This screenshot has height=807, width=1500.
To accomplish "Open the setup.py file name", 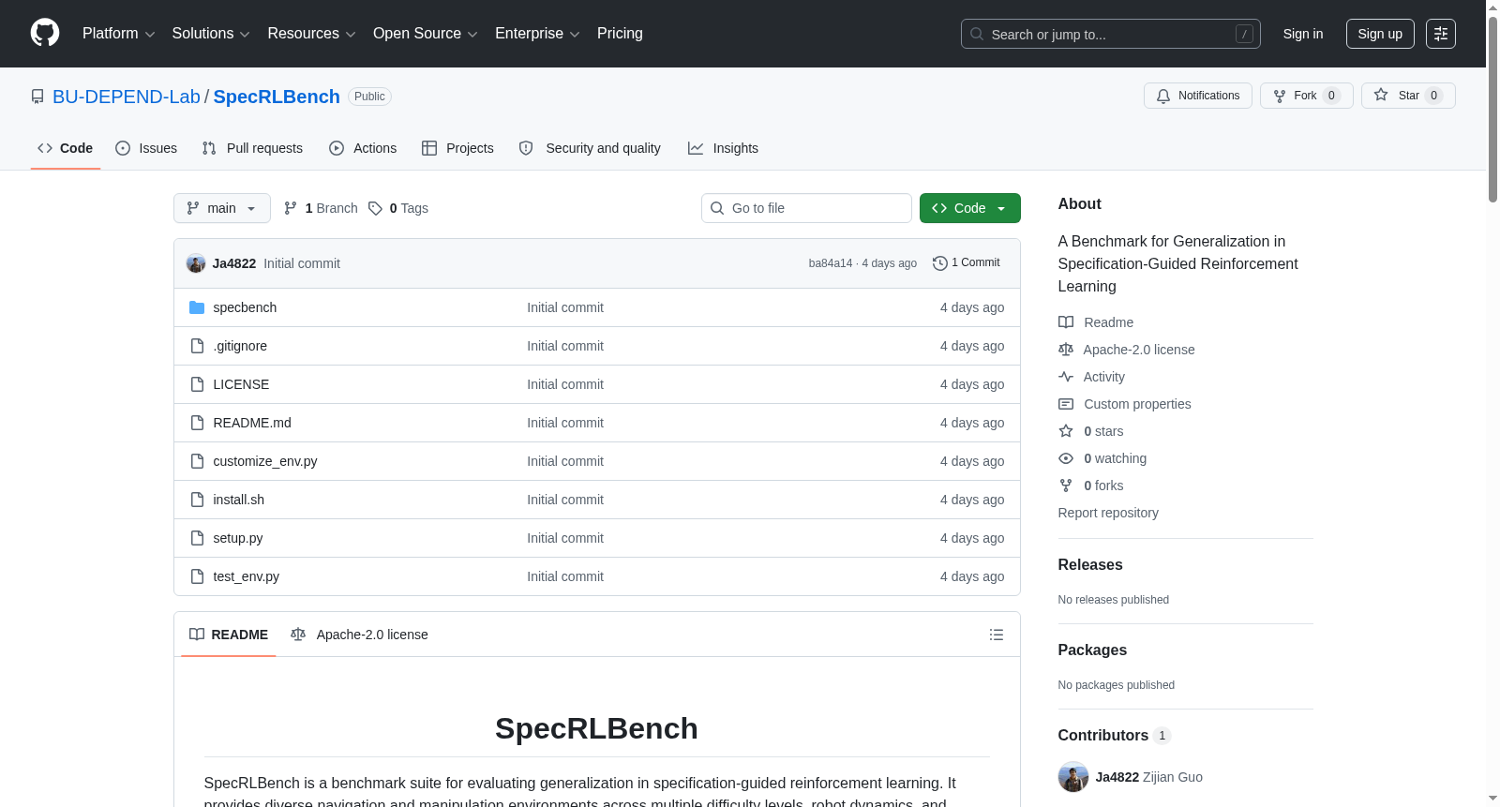I will coord(238,538).
